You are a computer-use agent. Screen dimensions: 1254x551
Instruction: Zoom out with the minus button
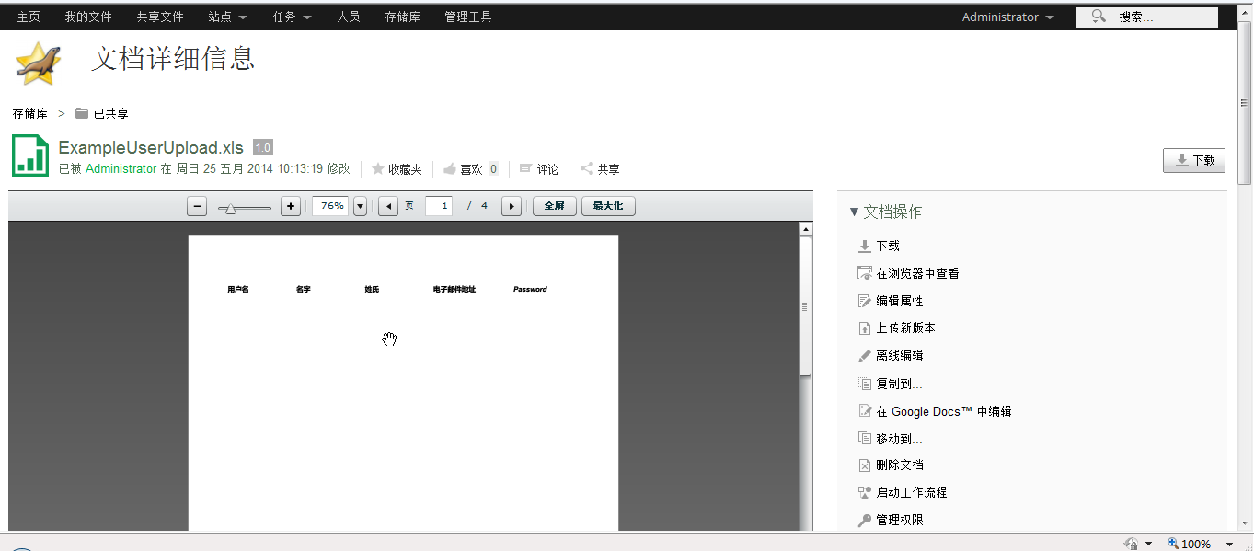click(x=197, y=206)
